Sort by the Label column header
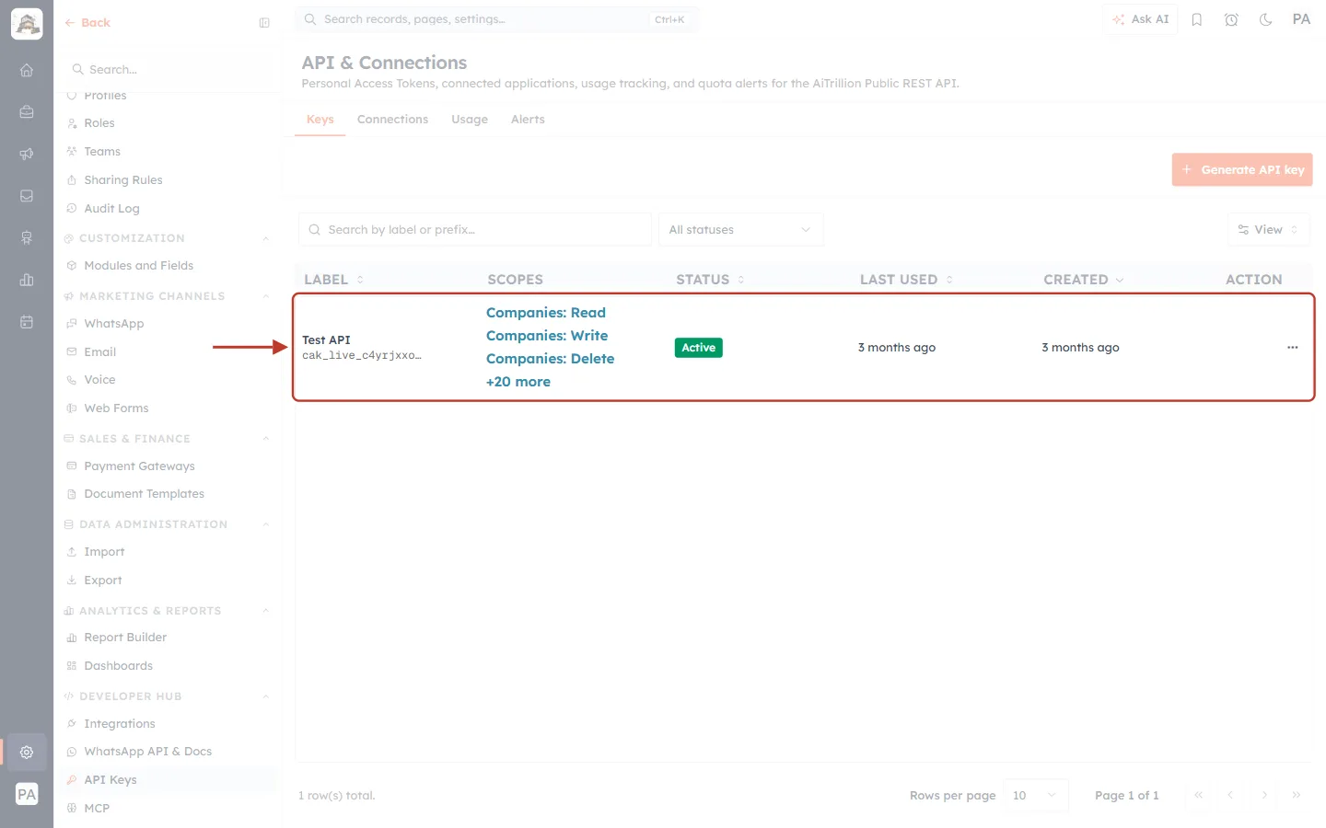The image size is (1326, 828). point(333,280)
